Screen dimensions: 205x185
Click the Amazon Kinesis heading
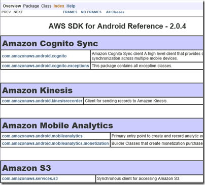click(x=37, y=90)
